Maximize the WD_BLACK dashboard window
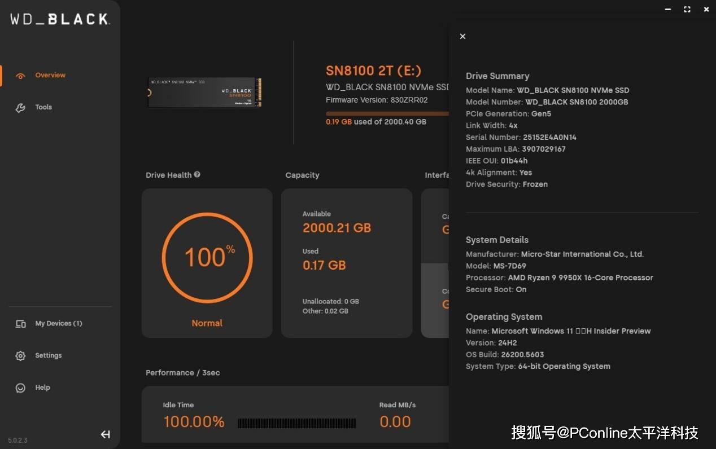 coord(687,10)
